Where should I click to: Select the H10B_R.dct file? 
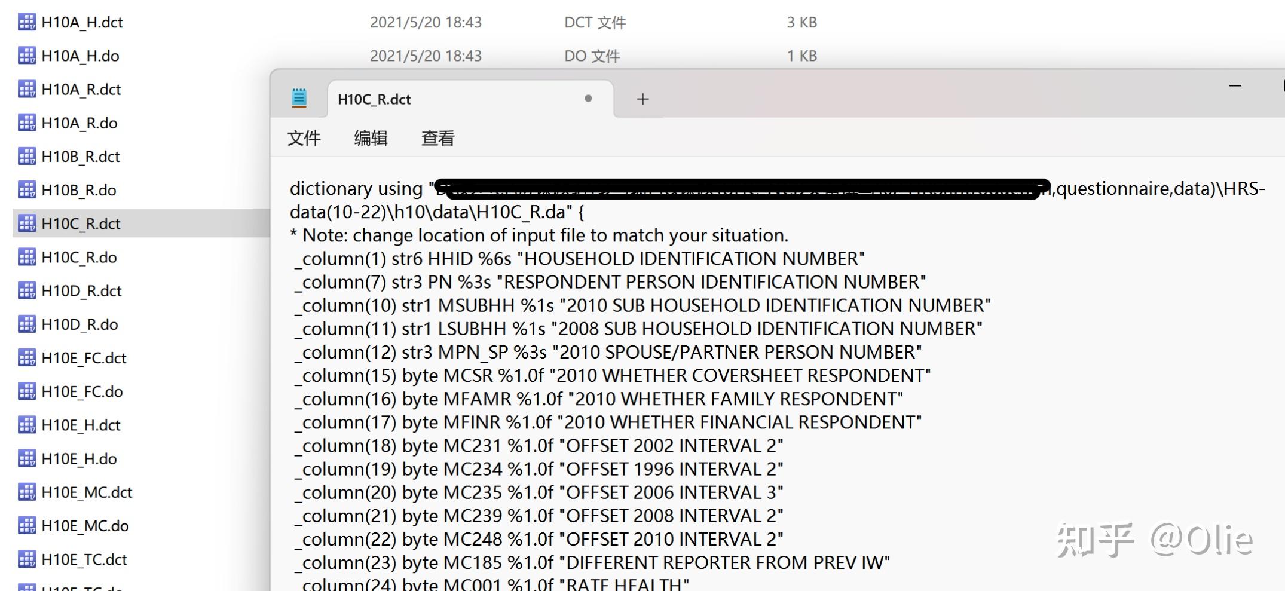(x=81, y=156)
